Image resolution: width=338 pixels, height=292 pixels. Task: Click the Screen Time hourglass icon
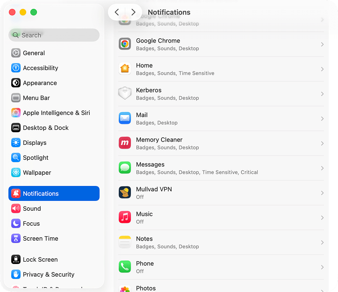point(16,238)
